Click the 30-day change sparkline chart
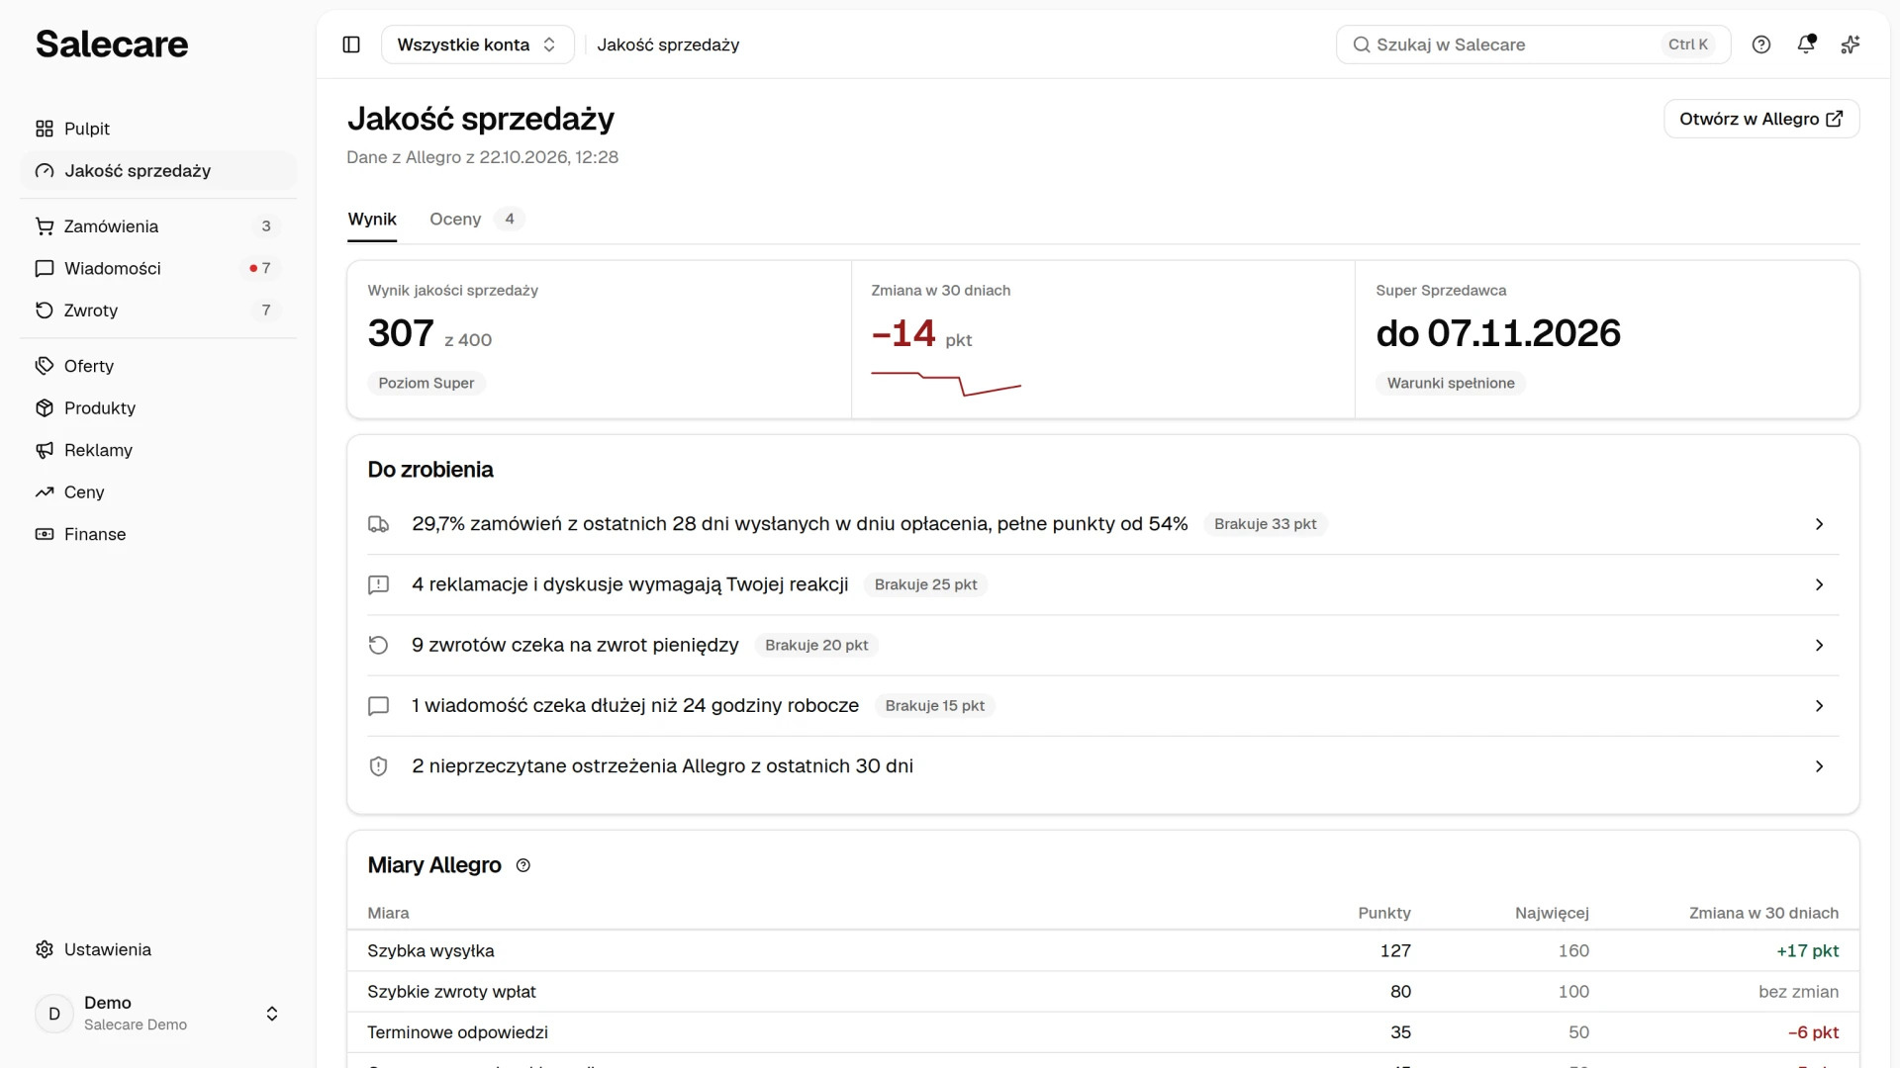Screen dimensions: 1900x1068 (946, 384)
